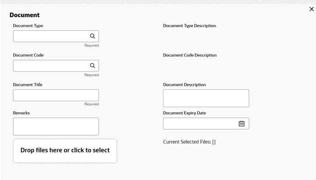Click the 'Document Code Description' label
The height and width of the screenshot is (180, 316).
pos(190,55)
